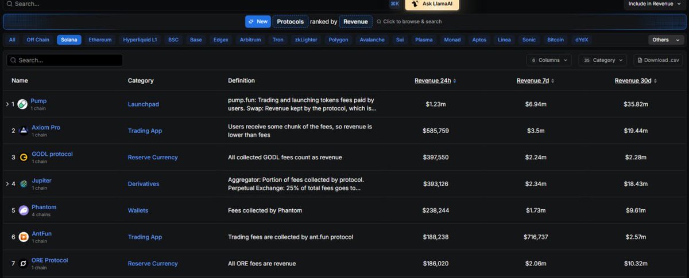689x278 pixels.
Task: Select the Avalanche chain tab
Action: [x=372, y=40]
